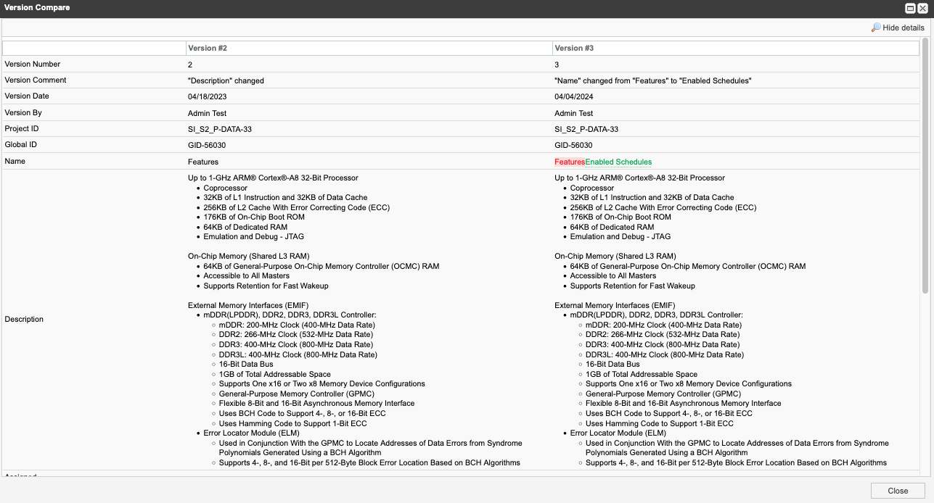Maximize the Version Compare window
The width and height of the screenshot is (934, 503).
pyautogui.click(x=910, y=8)
